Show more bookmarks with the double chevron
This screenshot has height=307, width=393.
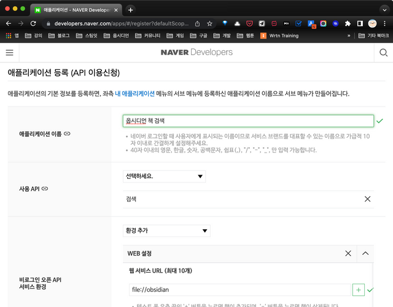(x=349, y=36)
